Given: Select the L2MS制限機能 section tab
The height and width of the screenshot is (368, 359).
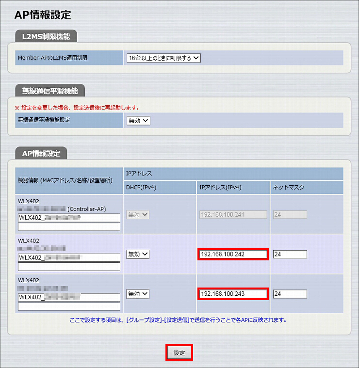Looking at the screenshot, I should click(x=46, y=36).
